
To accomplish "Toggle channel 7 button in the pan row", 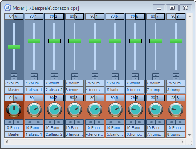I will 160,98.
